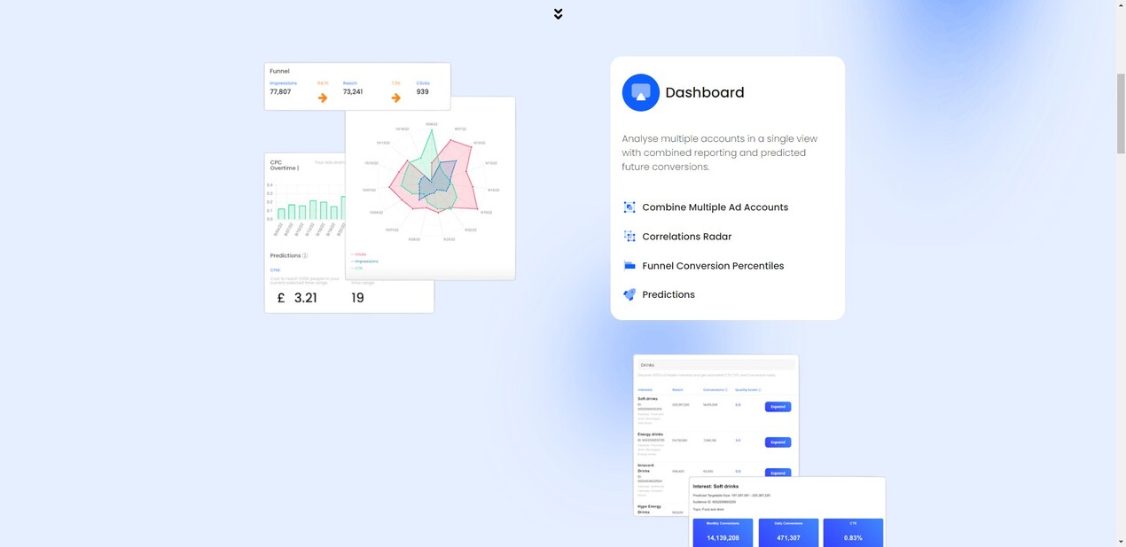The image size is (1126, 547).
Task: Expand the Soft drinks interest row
Action: pos(778,407)
